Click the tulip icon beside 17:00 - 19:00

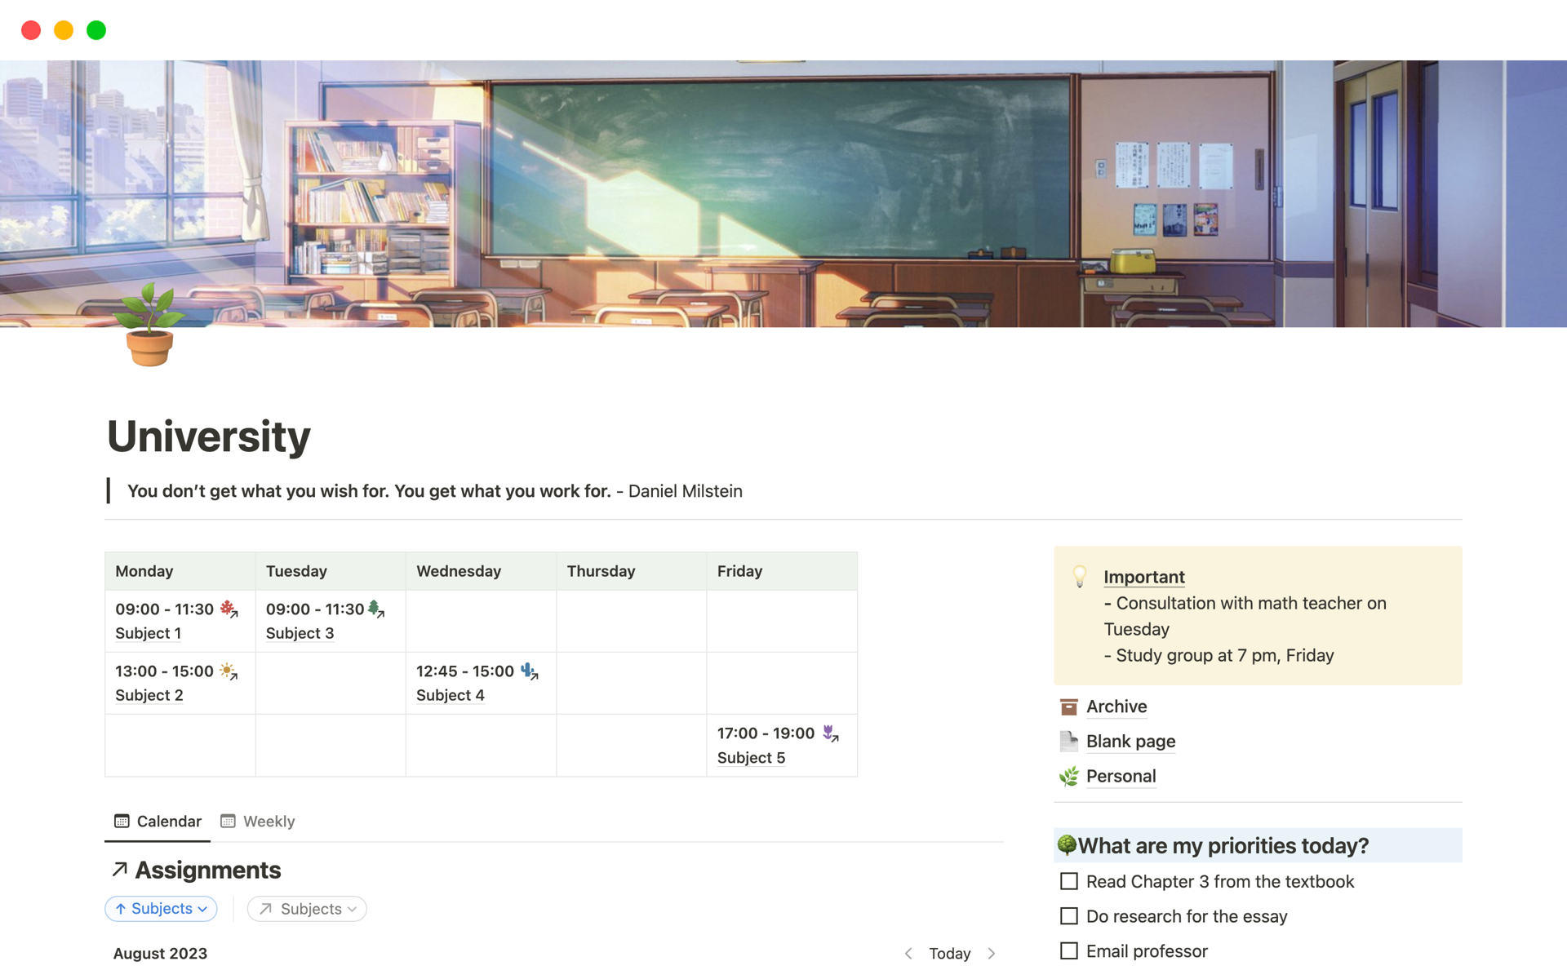tap(829, 733)
